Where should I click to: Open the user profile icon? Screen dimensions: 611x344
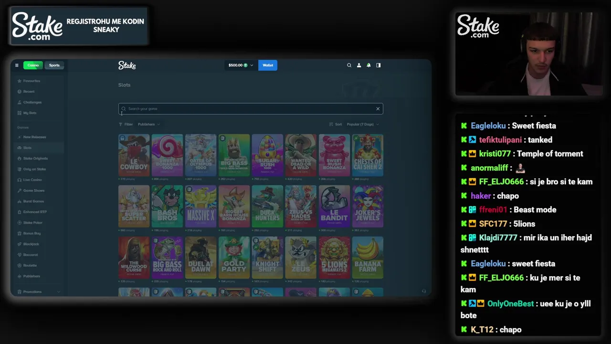[x=359, y=65]
